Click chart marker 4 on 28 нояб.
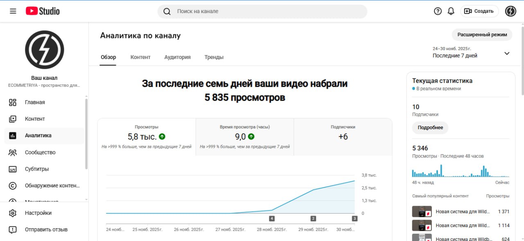 pos(272,218)
